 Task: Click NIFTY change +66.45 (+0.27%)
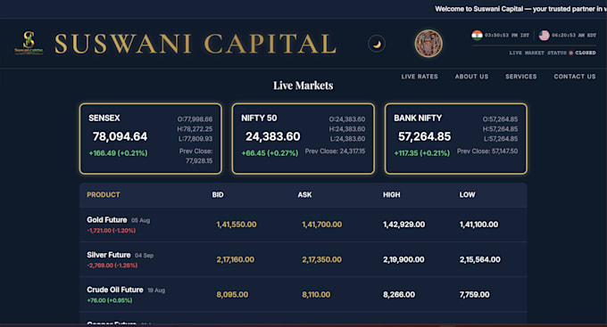point(270,153)
